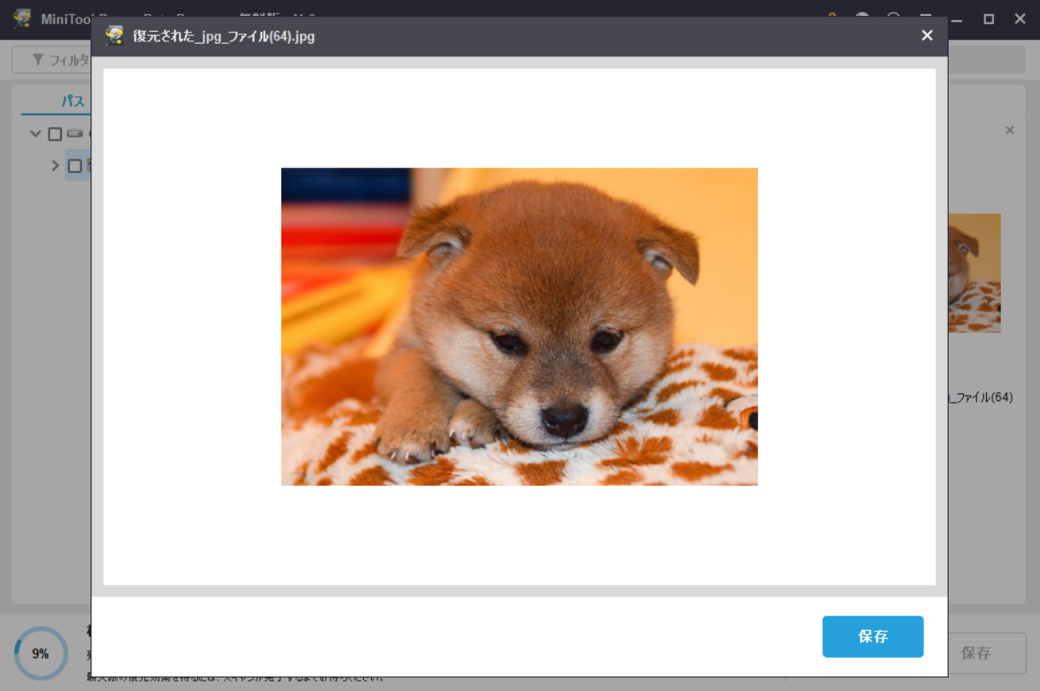Expand the nested child tree node

click(x=55, y=165)
